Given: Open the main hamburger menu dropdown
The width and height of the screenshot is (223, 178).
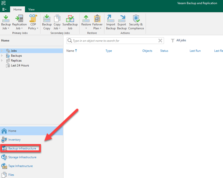Looking at the screenshot, I should (x=4, y=9).
